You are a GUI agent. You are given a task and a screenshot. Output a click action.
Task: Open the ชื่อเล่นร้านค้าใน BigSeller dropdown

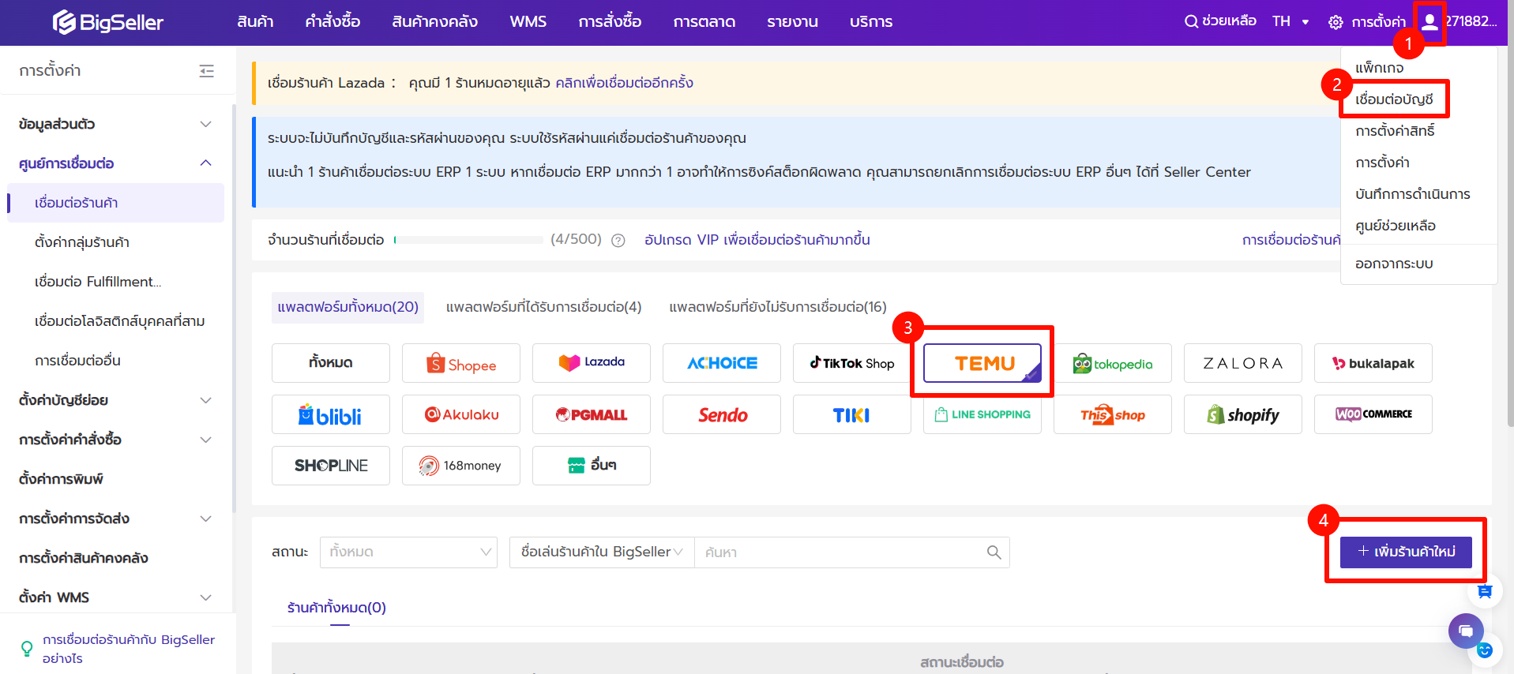tap(602, 552)
